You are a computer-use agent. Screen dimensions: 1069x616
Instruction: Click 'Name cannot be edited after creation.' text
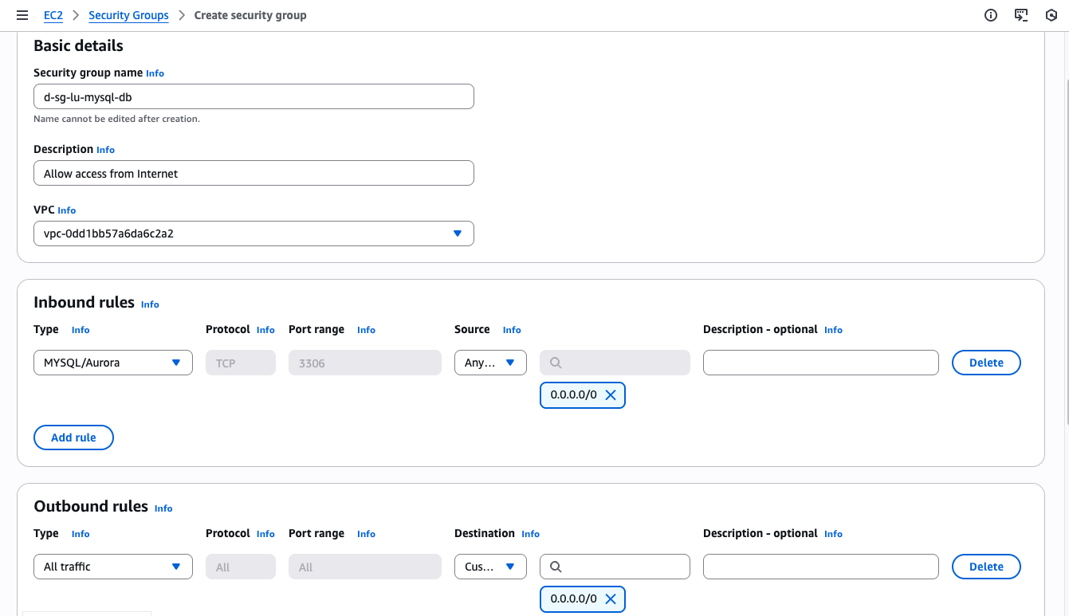tap(116, 119)
